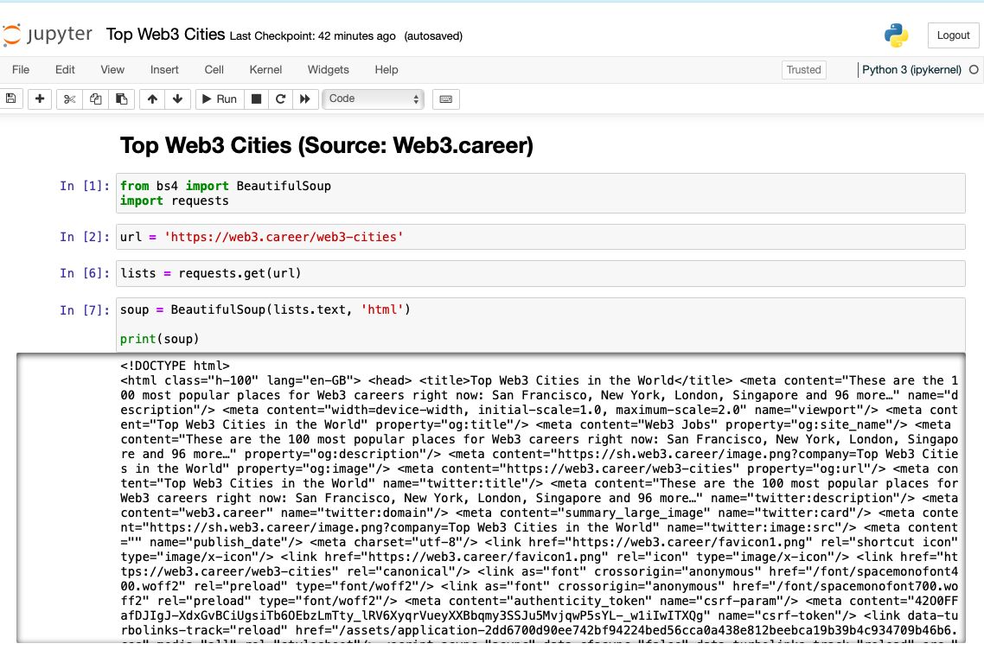Move selected cell up arrow
This screenshot has width=984, height=650.
click(152, 99)
